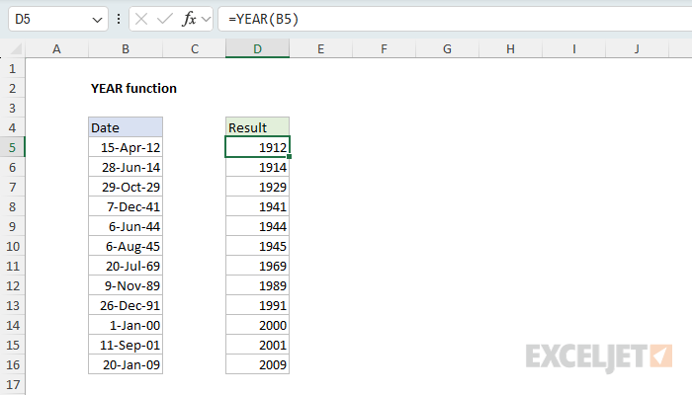Click the Result header cell

[257, 127]
